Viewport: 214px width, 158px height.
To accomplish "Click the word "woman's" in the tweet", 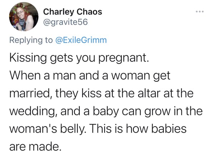I will tap(33, 129).
